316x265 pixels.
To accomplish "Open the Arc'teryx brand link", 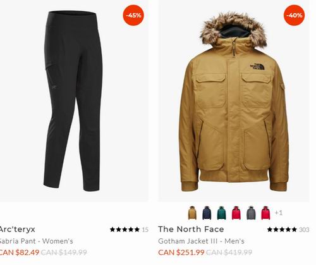I will tap(17, 229).
